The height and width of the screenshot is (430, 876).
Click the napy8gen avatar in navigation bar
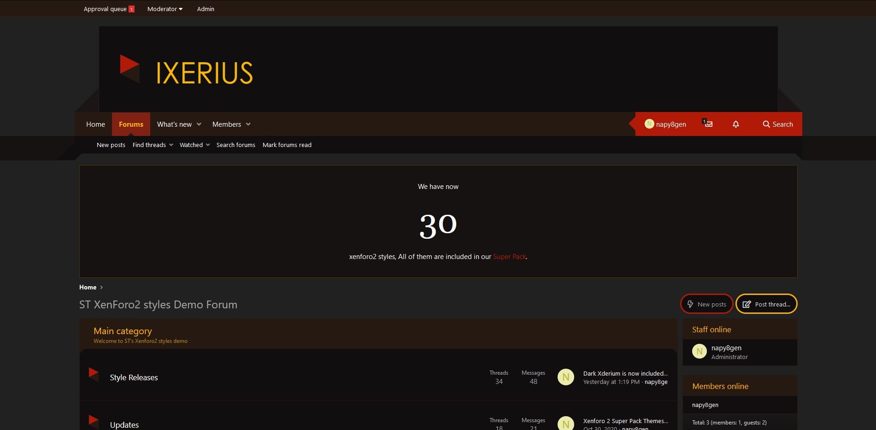649,124
